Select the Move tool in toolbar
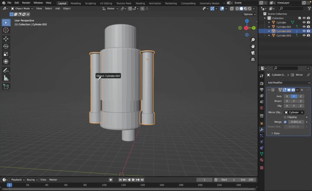Screen dimensions: 312x191 coord(6,39)
